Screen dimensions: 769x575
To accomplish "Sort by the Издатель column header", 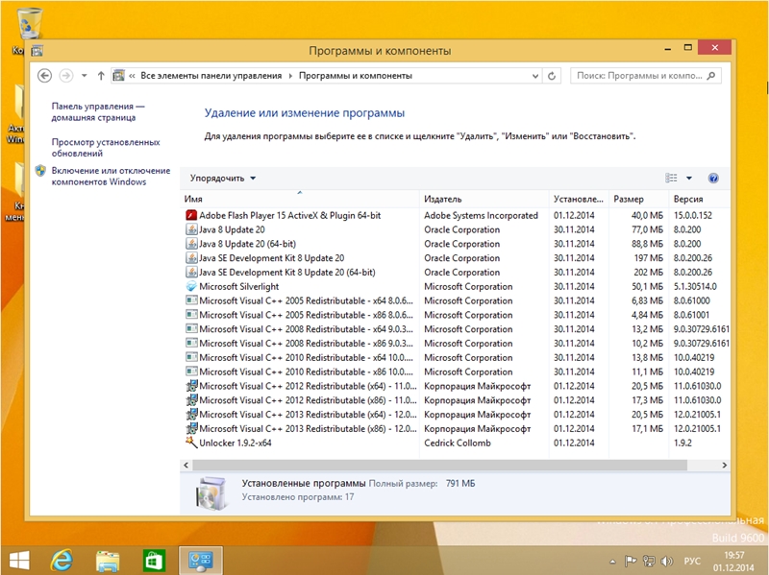I will coord(484,199).
